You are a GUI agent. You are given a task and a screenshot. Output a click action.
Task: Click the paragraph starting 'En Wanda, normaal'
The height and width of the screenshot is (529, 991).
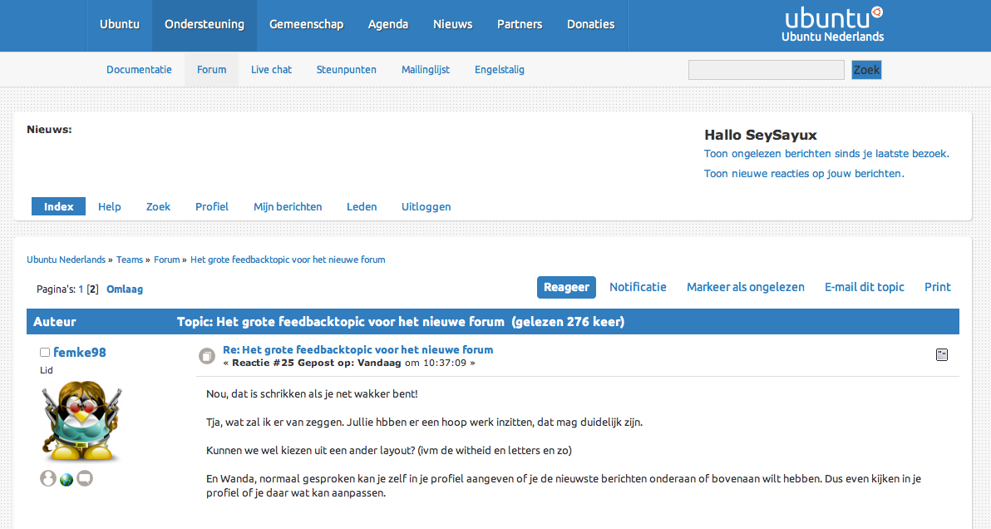563,486
